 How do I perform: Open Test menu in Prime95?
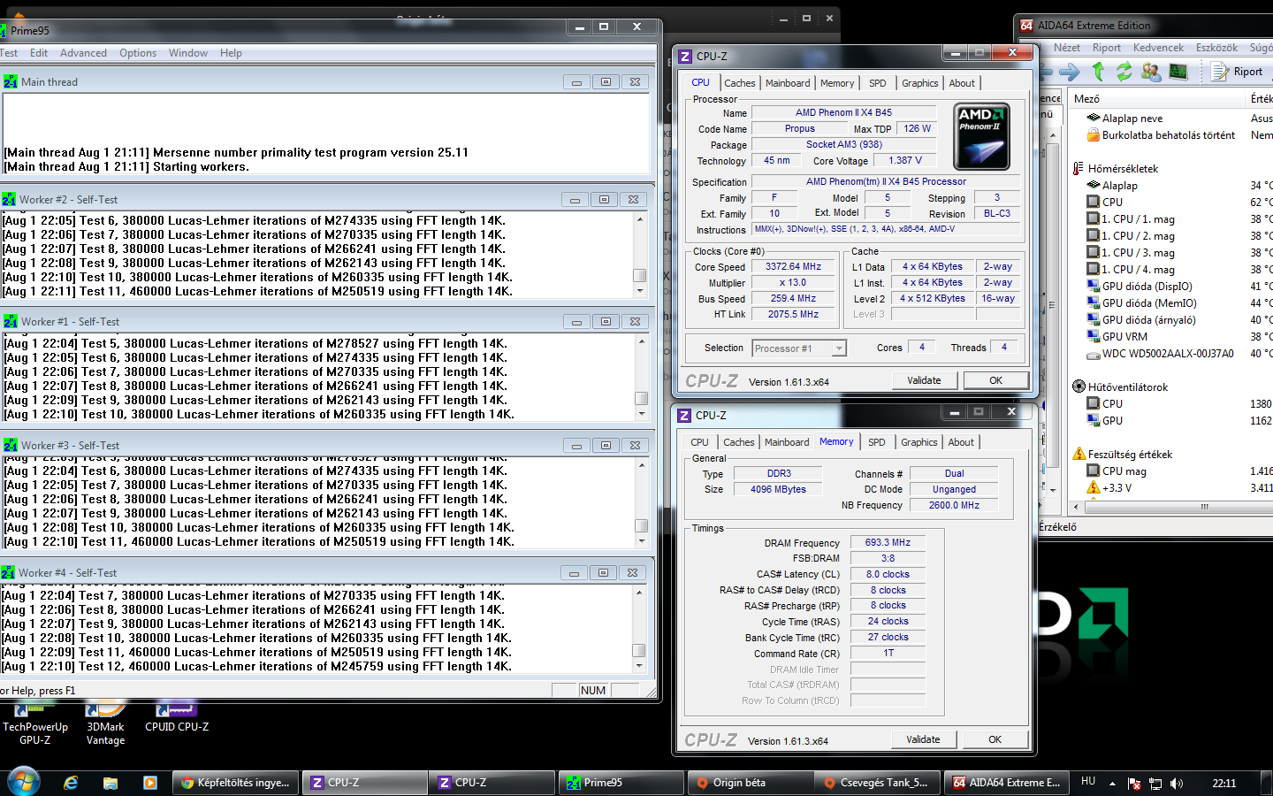click(9, 53)
